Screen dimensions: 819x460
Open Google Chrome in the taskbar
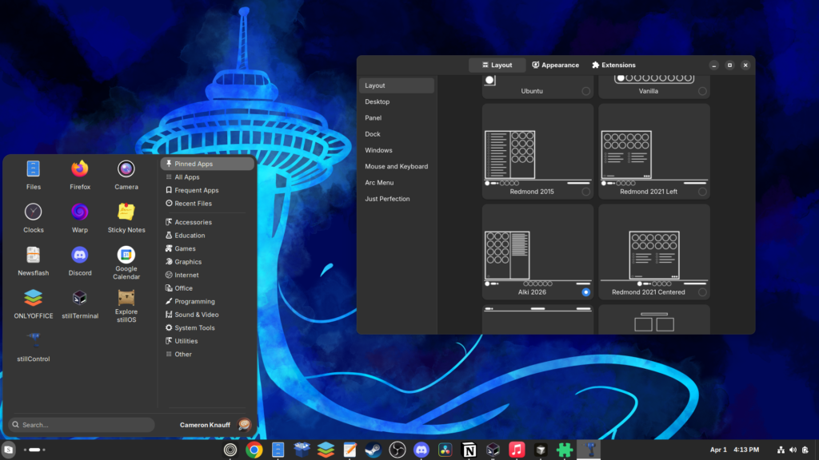254,450
